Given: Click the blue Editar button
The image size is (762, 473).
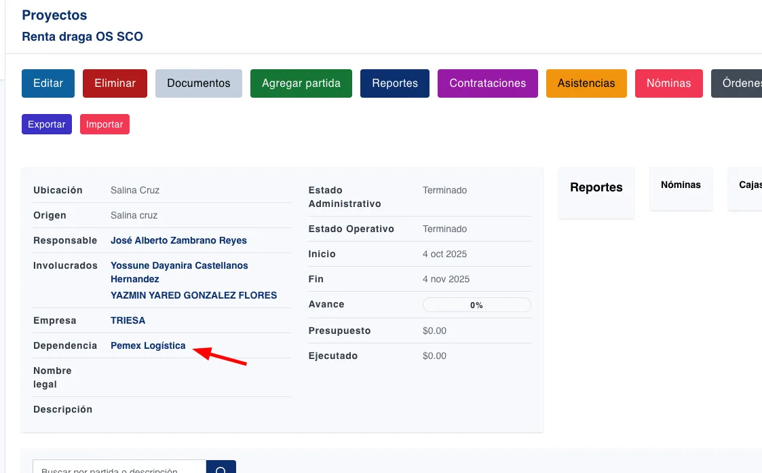Looking at the screenshot, I should click(48, 83).
